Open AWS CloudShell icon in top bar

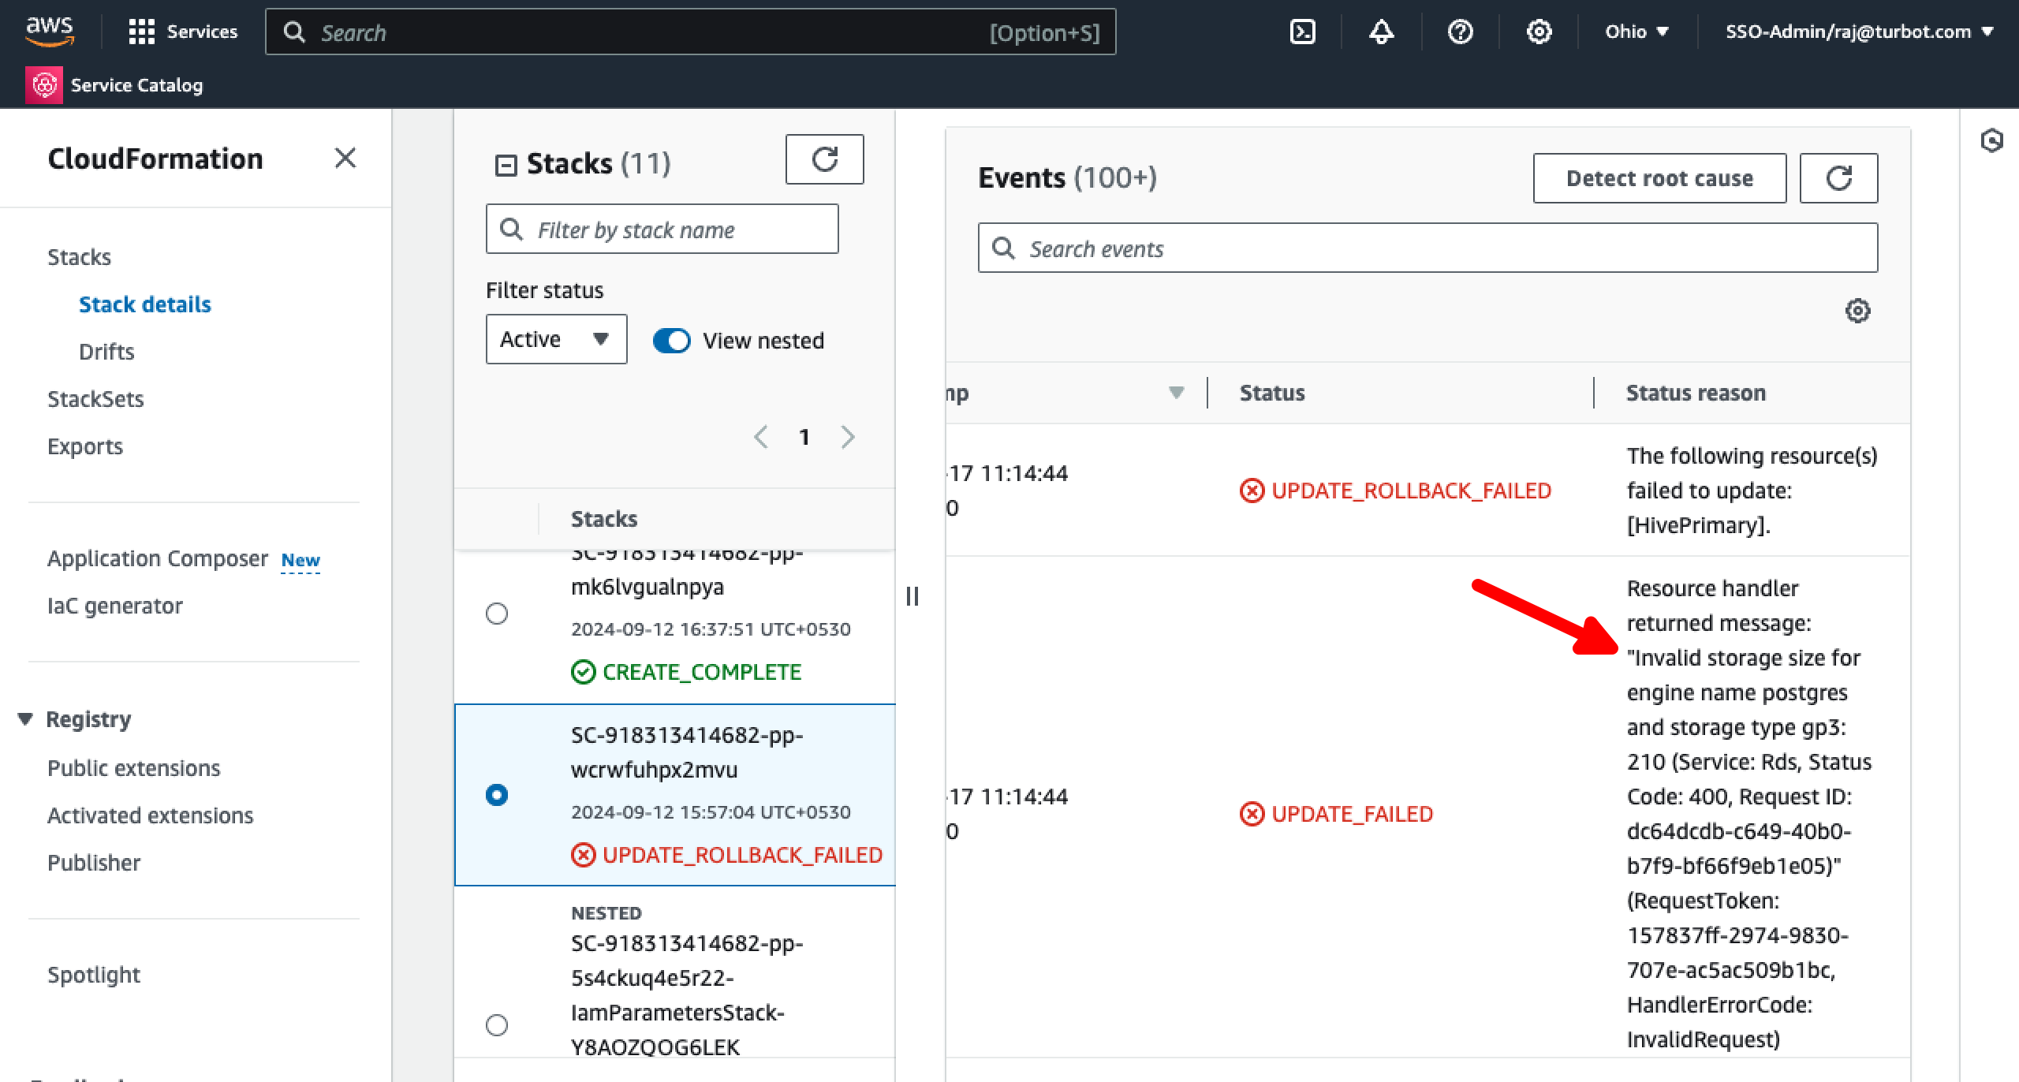click(1302, 32)
